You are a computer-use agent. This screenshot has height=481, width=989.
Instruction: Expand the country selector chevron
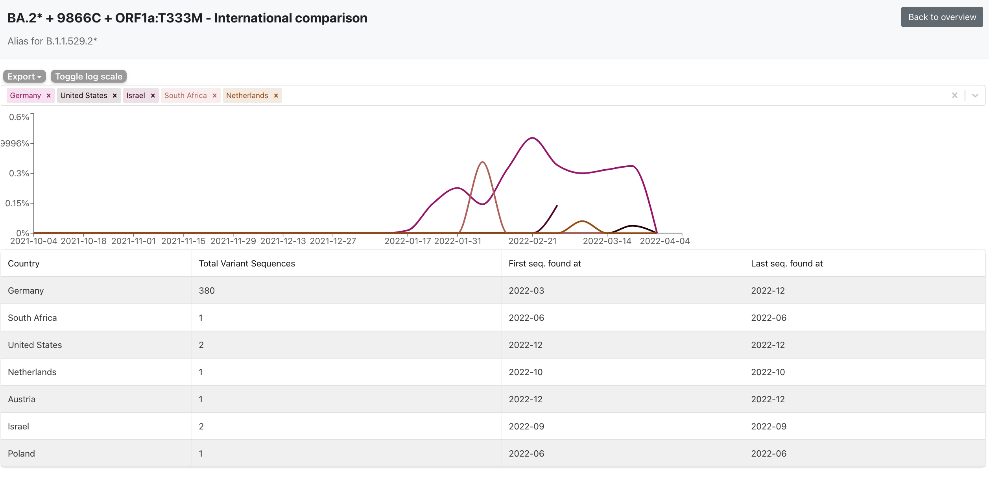(975, 96)
